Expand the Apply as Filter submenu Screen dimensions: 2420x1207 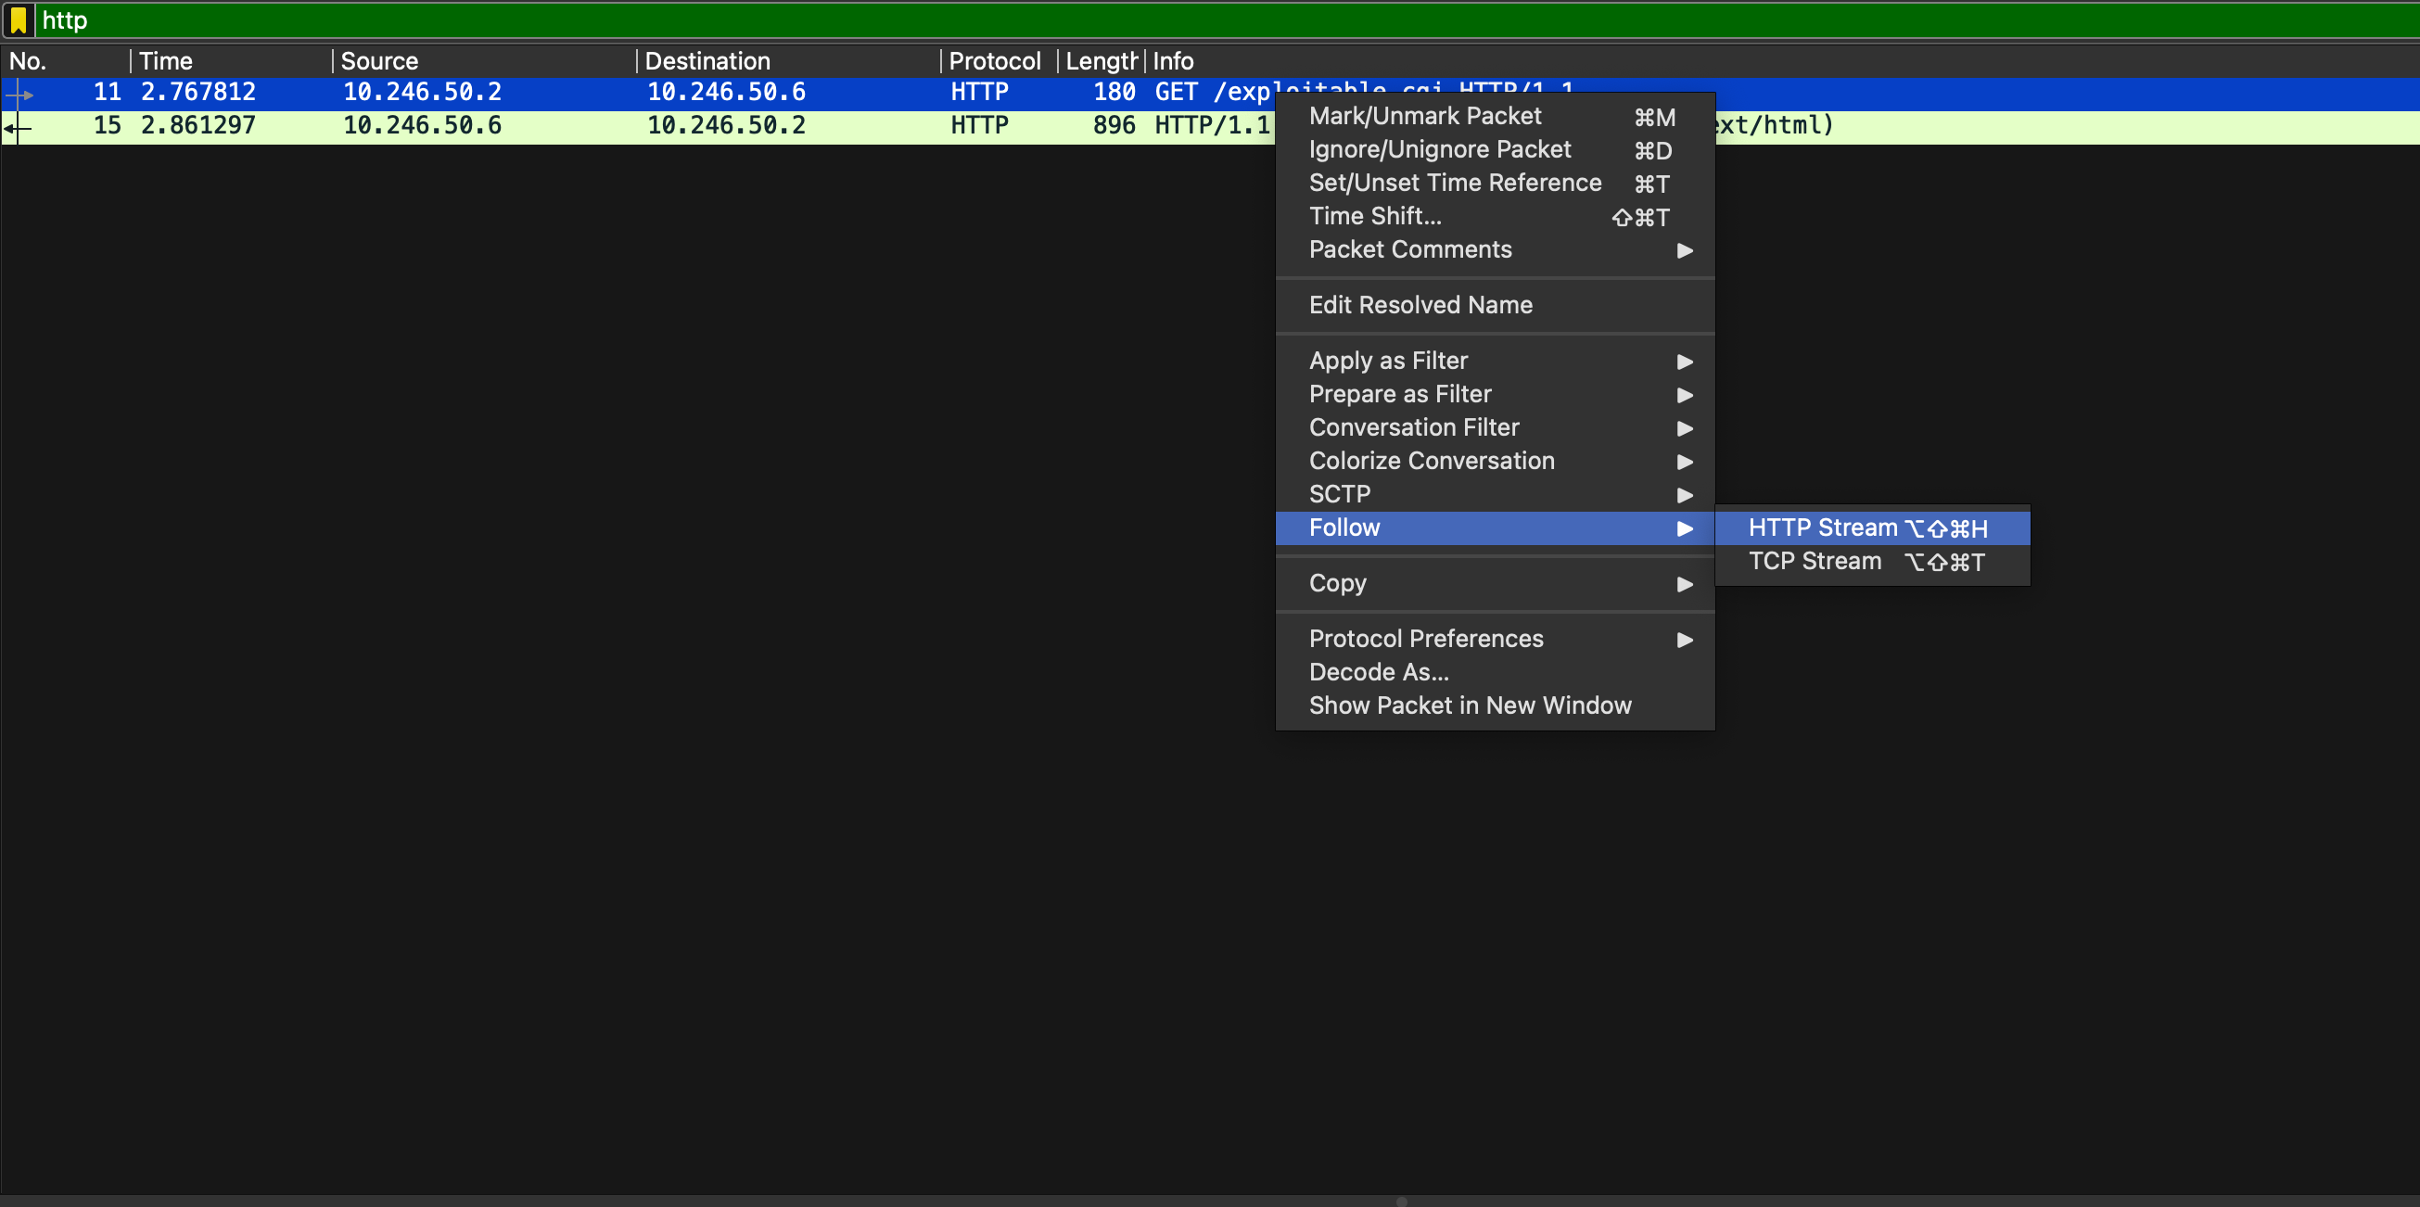tap(1387, 361)
